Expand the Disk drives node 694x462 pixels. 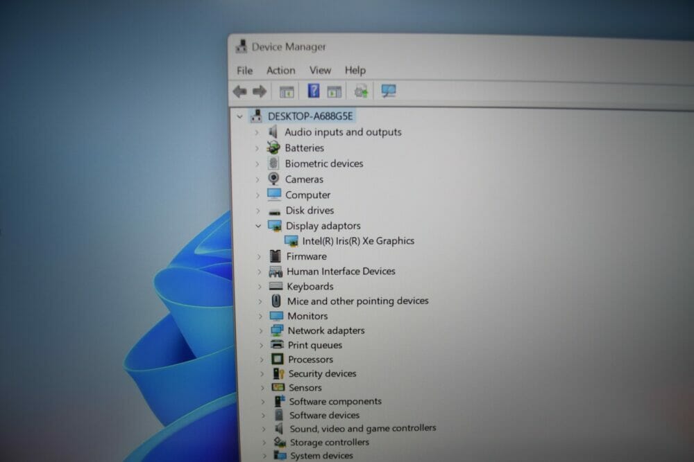pos(258,211)
